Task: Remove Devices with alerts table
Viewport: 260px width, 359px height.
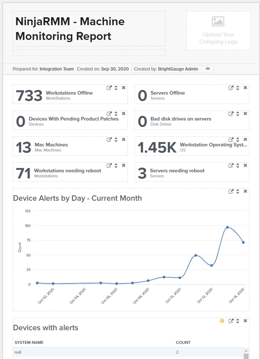Action: pyautogui.click(x=245, y=320)
